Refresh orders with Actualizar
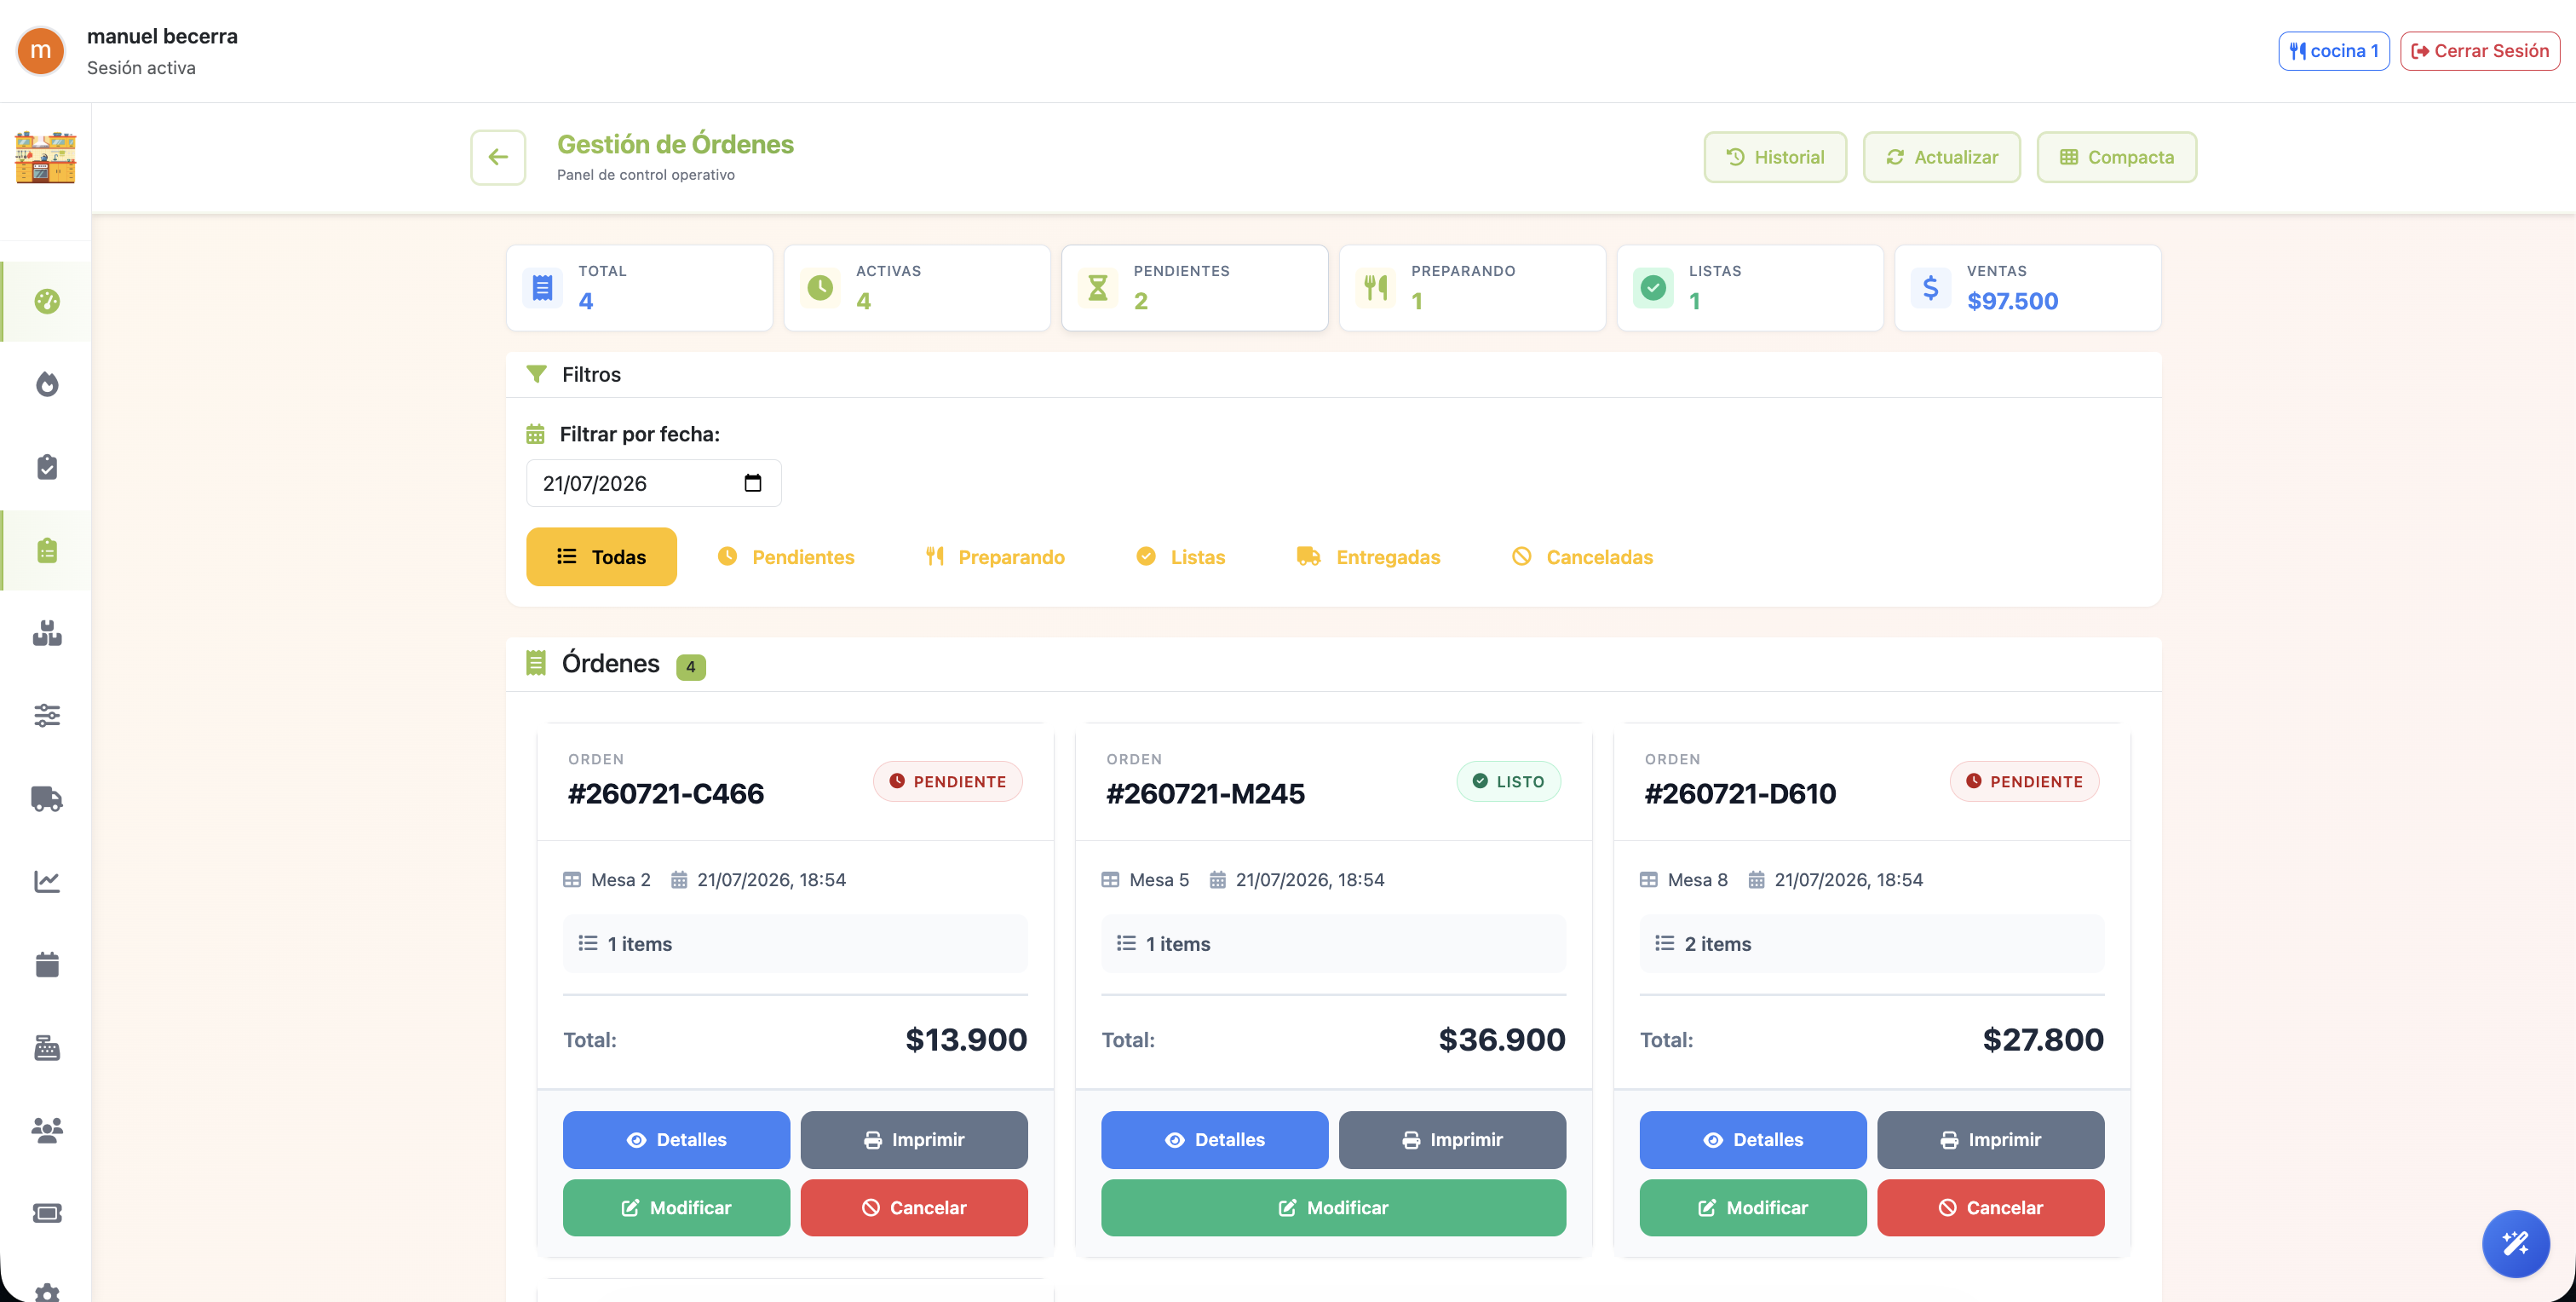 point(1942,157)
